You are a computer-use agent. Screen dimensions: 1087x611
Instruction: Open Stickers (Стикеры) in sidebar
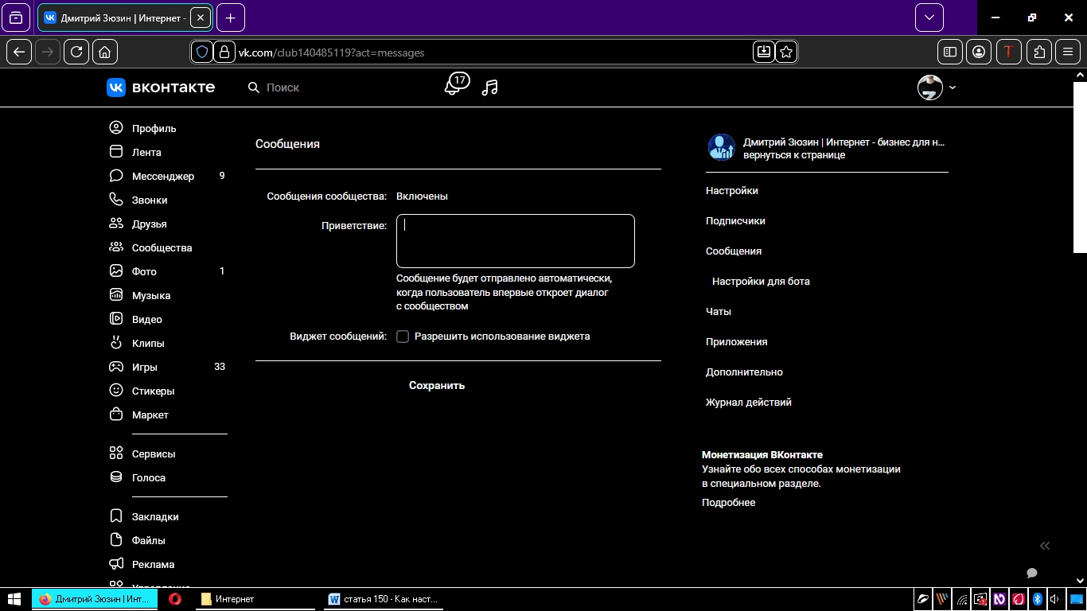153,391
